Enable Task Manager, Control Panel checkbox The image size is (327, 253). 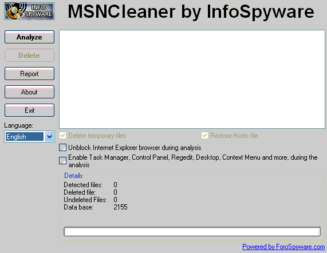(63, 161)
